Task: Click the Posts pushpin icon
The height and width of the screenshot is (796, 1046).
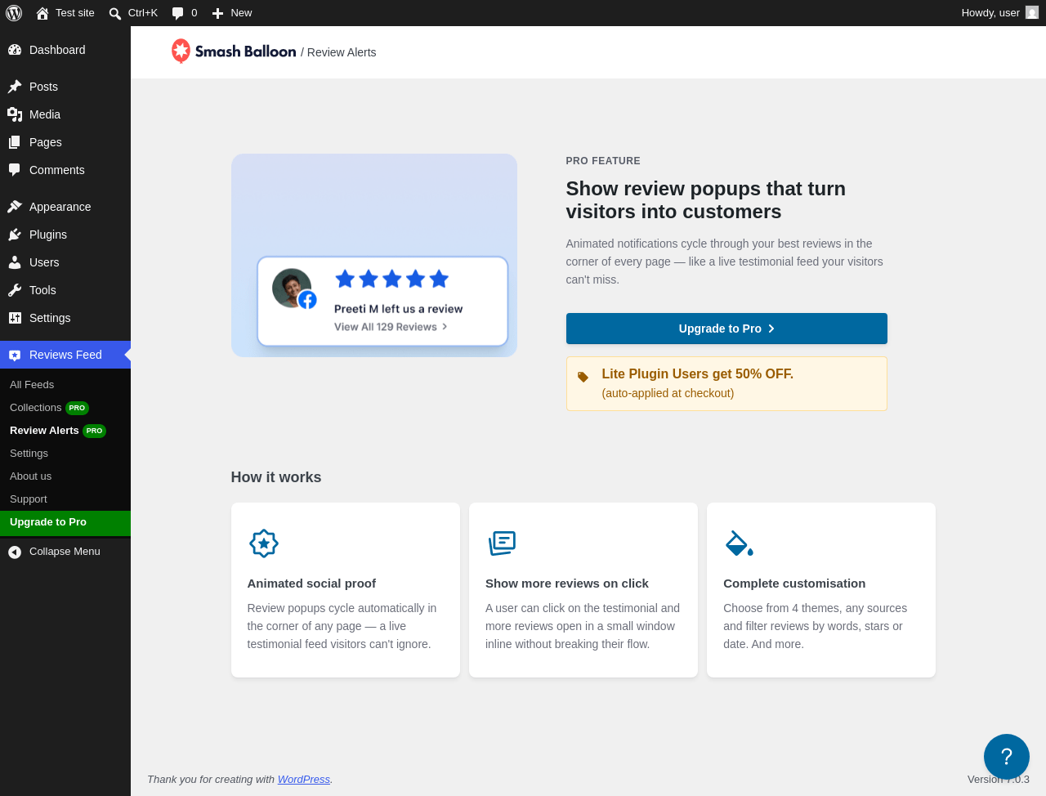Action: coord(15,87)
